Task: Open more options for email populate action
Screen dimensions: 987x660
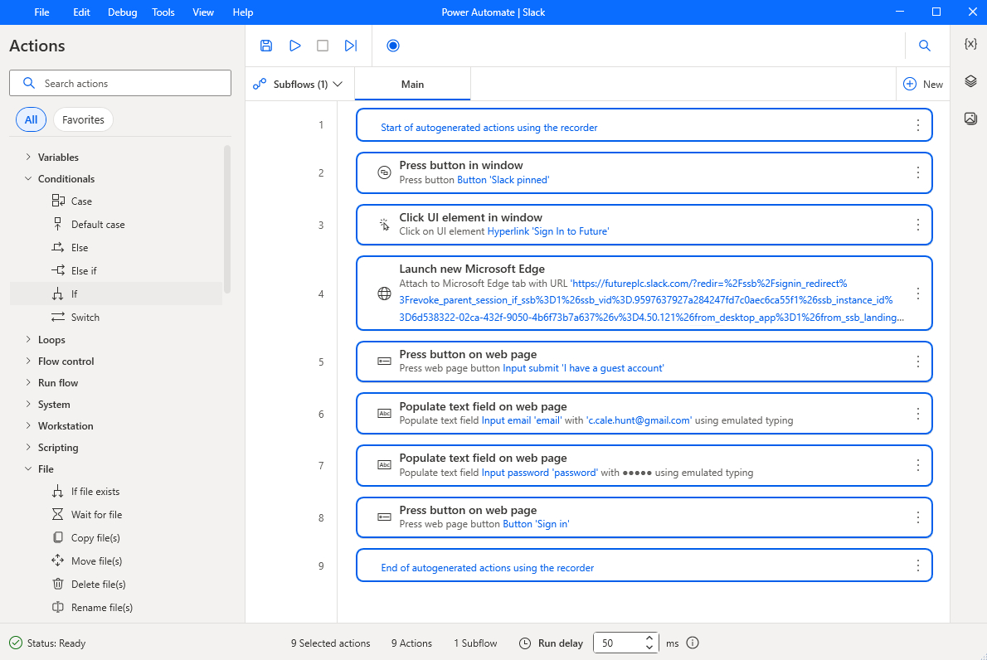Action: 918,414
